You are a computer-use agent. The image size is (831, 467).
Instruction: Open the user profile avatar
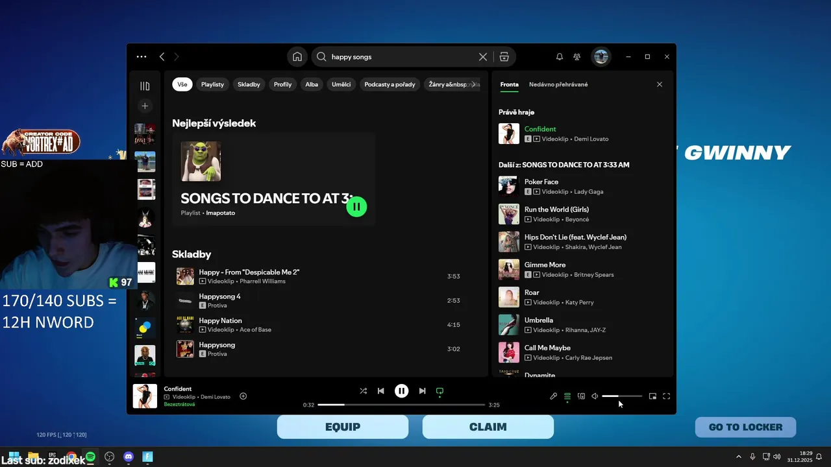click(601, 57)
